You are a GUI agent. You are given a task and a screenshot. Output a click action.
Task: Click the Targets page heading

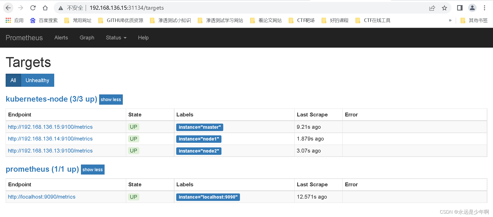28,62
